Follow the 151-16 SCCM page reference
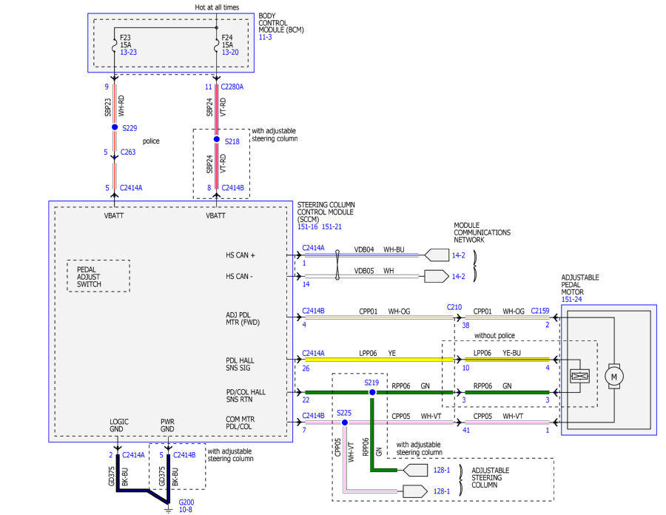The width and height of the screenshot is (666, 515). [308, 226]
